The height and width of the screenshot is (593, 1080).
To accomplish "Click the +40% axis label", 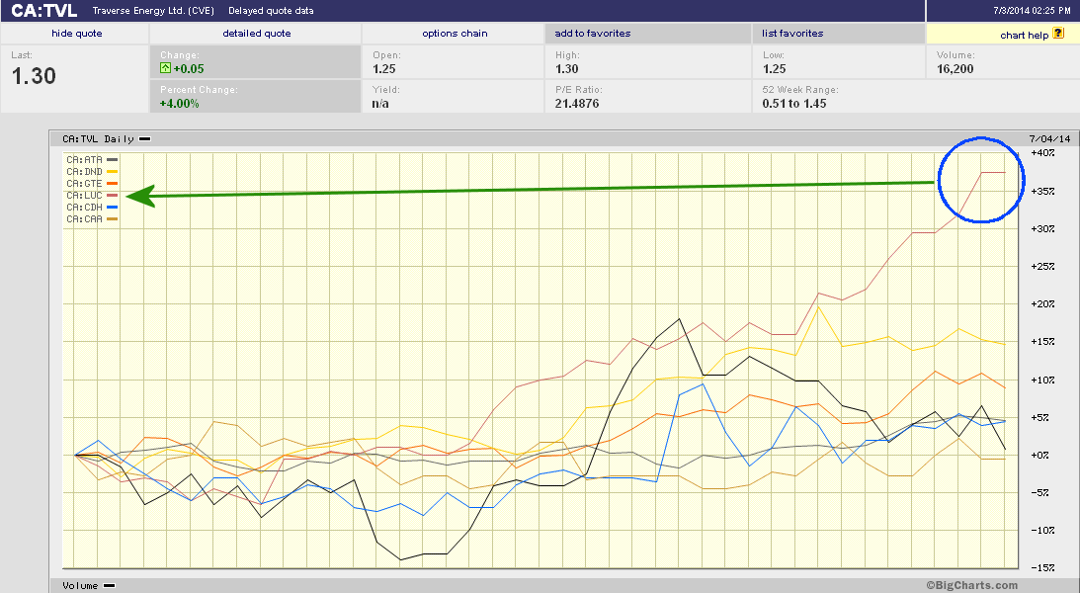I will click(1042, 153).
